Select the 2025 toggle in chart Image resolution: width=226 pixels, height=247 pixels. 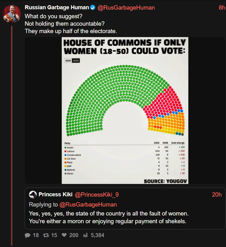pos(68,61)
